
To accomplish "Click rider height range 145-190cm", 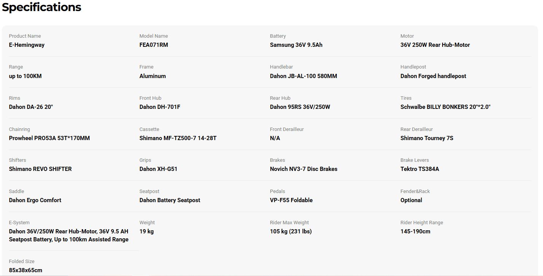I will (415, 231).
